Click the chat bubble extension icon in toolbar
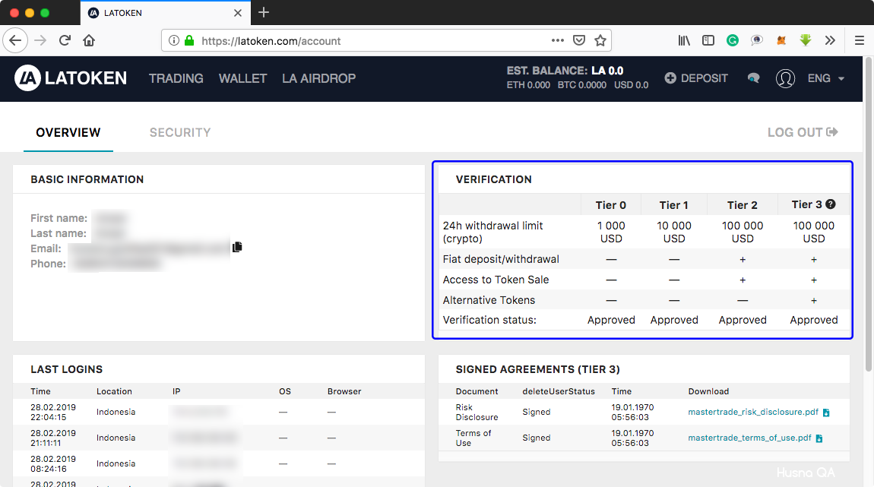Image resolution: width=874 pixels, height=487 pixels. click(x=756, y=41)
